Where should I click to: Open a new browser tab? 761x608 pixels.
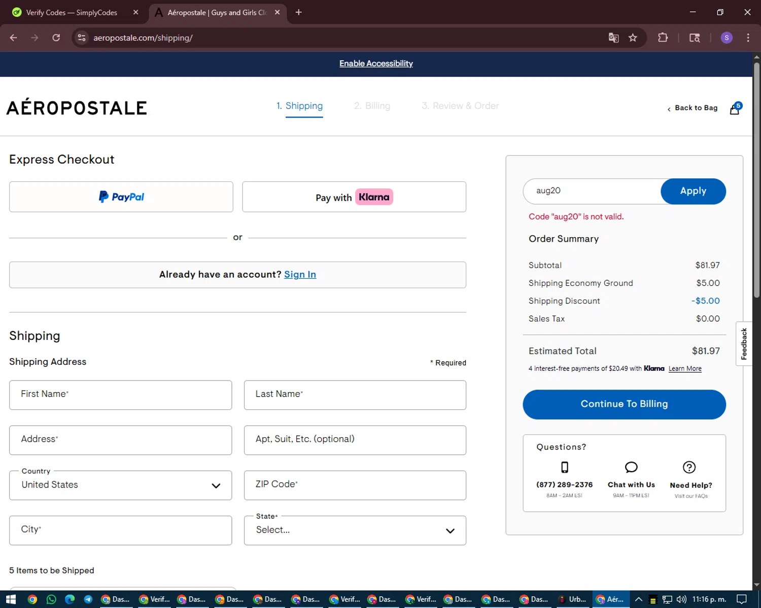[299, 12]
